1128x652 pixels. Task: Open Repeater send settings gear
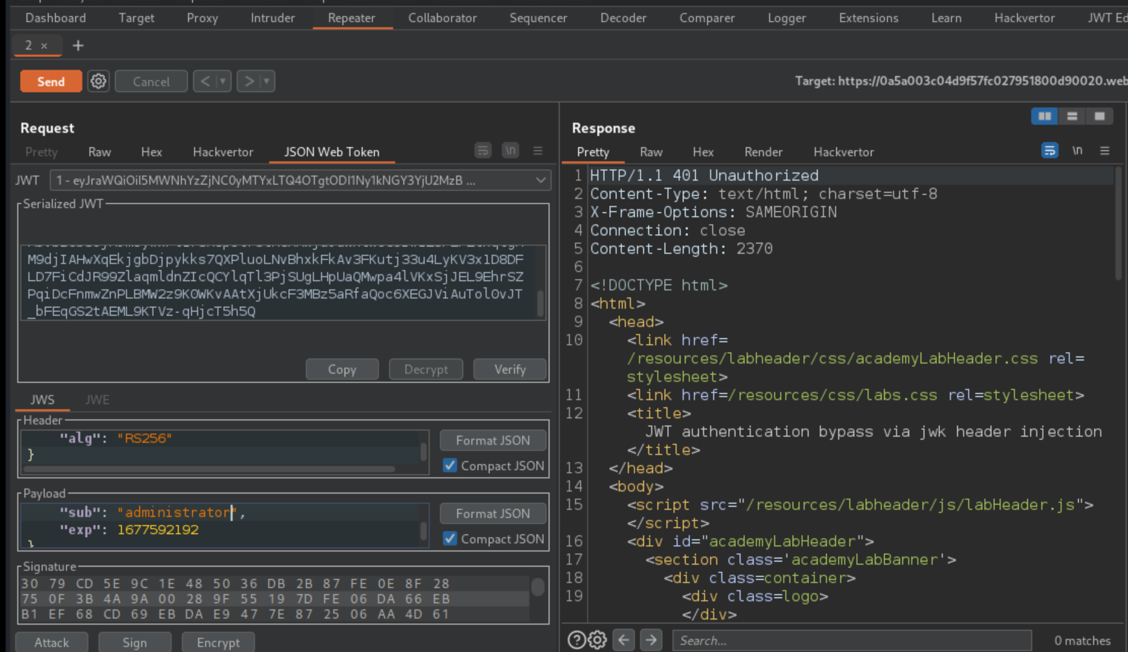point(98,81)
